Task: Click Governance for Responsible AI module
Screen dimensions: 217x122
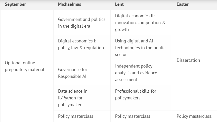Action: [x=73, y=73]
